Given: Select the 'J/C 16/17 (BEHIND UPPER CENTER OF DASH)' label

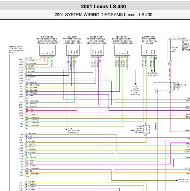Looking at the screenshot, I should tap(136, 129).
